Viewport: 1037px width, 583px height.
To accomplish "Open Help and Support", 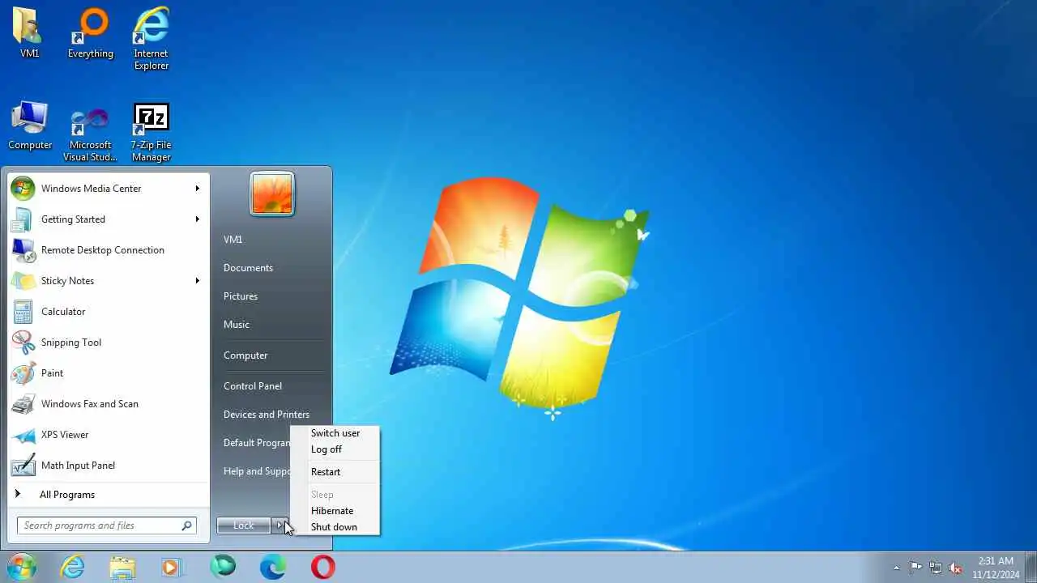I will (x=257, y=471).
